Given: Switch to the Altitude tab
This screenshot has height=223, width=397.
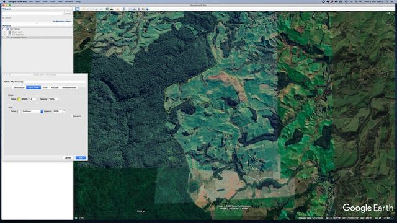Looking at the screenshot, I should pyautogui.click(x=55, y=87).
